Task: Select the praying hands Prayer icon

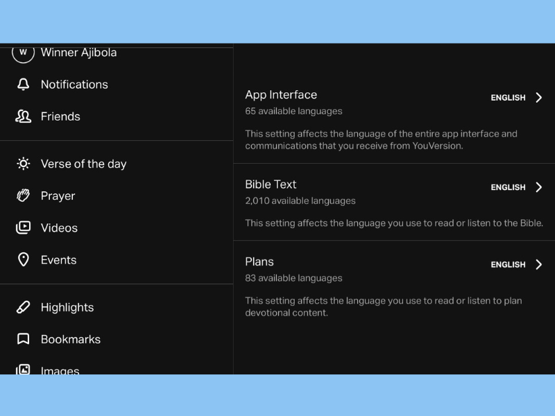Action: [x=24, y=196]
